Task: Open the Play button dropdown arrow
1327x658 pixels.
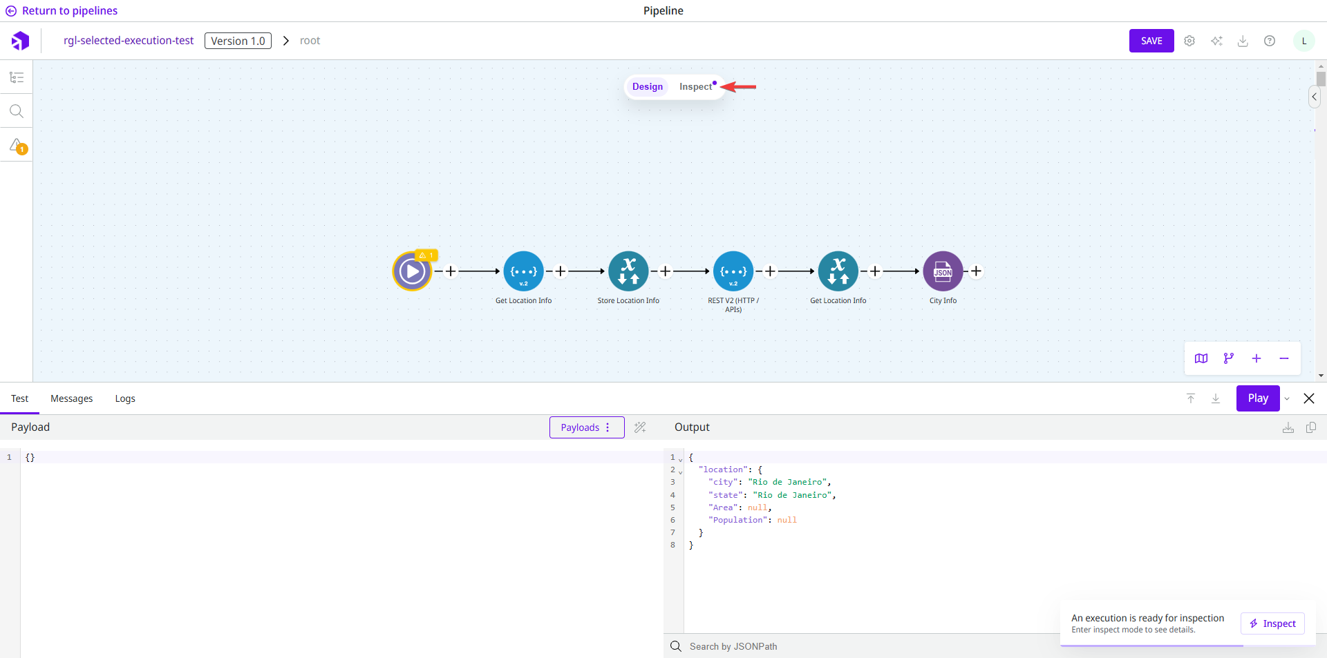Action: pos(1287,398)
